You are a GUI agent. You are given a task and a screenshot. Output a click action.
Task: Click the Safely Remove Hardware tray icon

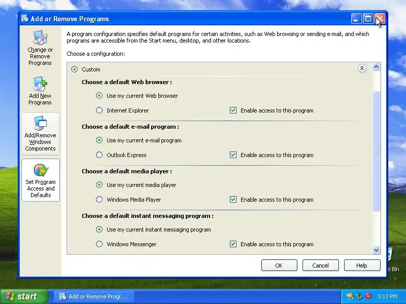[x=359, y=296]
